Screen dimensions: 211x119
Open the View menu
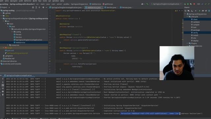[7, 1]
